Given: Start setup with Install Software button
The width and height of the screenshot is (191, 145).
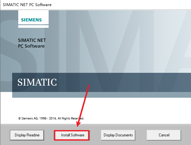Looking at the screenshot, I should click(x=72, y=135).
